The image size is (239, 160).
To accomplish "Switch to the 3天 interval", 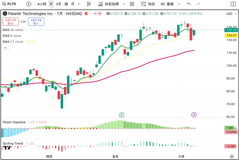I will point(58,4).
